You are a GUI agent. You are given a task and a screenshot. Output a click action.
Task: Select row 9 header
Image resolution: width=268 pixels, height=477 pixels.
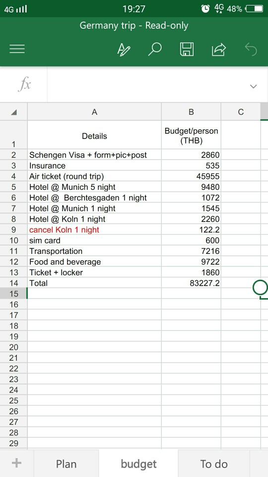point(14,230)
